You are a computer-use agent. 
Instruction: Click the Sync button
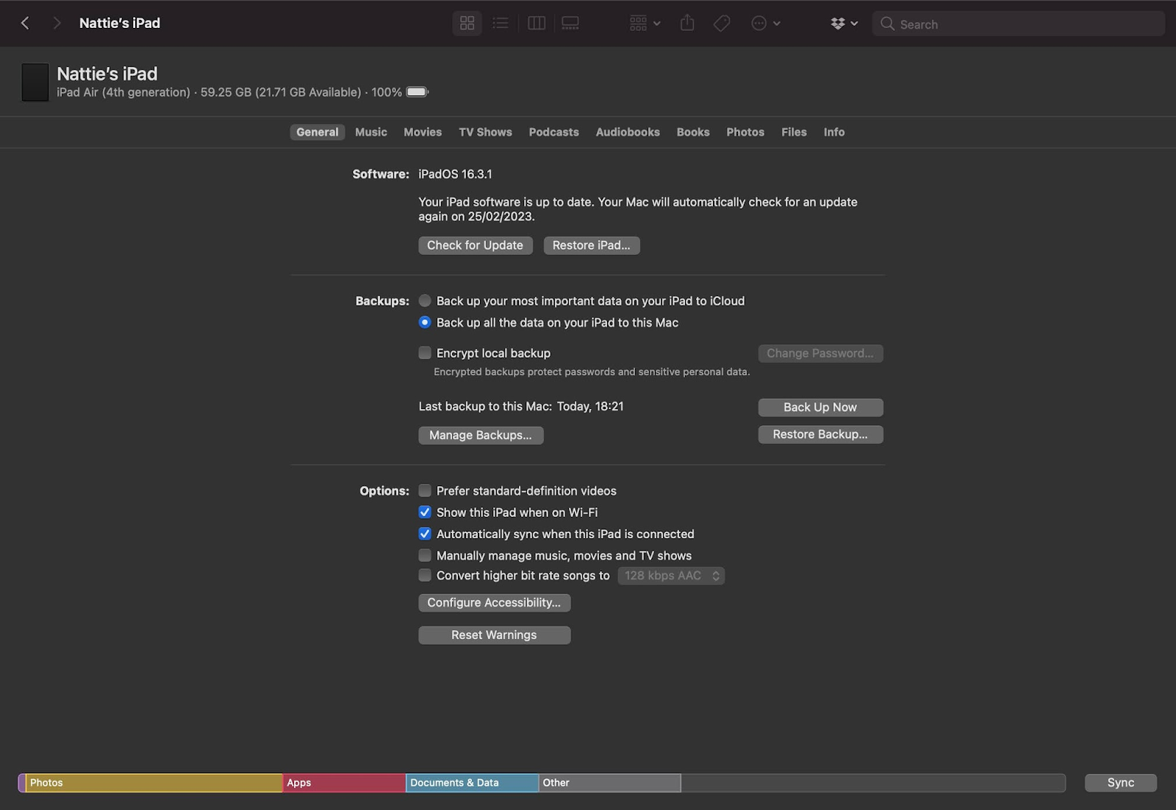[1121, 783]
